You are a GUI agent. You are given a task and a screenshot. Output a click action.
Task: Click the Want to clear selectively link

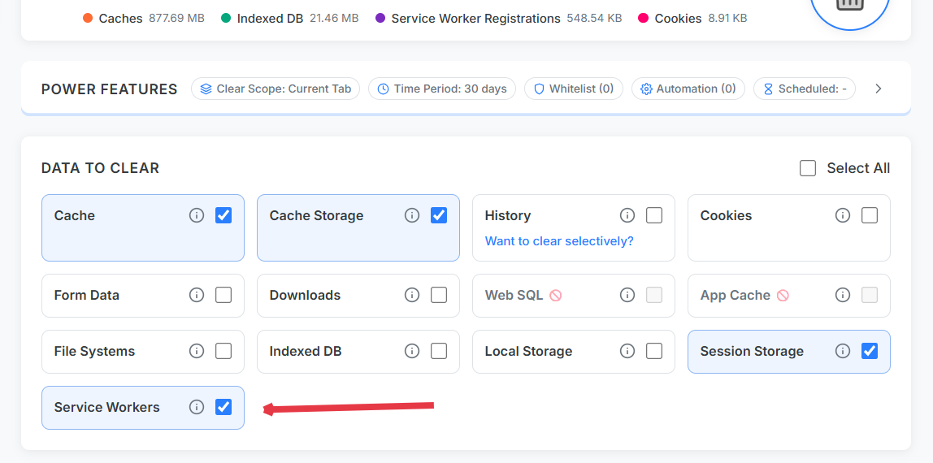tap(558, 241)
